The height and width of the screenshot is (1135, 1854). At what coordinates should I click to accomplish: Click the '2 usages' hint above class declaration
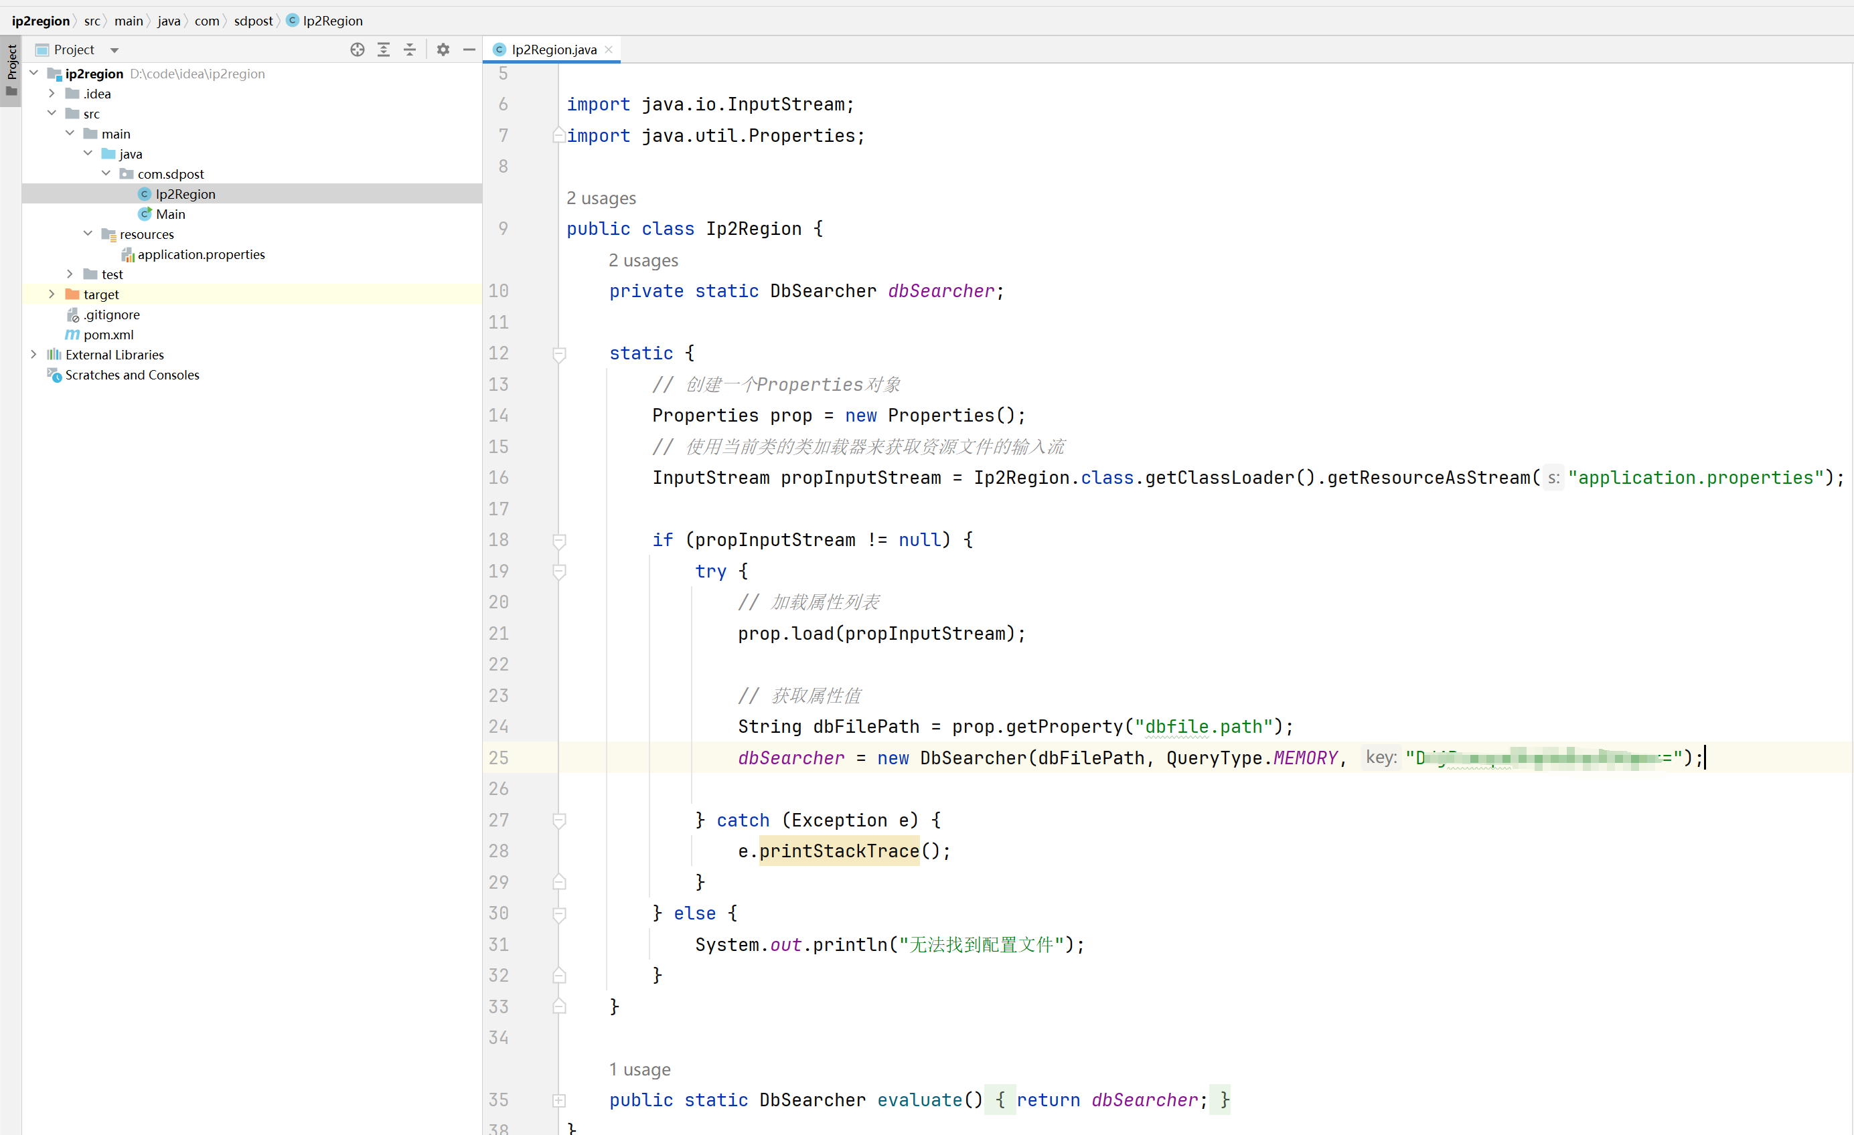coord(601,198)
